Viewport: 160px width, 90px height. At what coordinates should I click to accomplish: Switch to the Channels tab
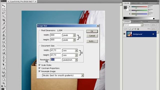[136, 22]
